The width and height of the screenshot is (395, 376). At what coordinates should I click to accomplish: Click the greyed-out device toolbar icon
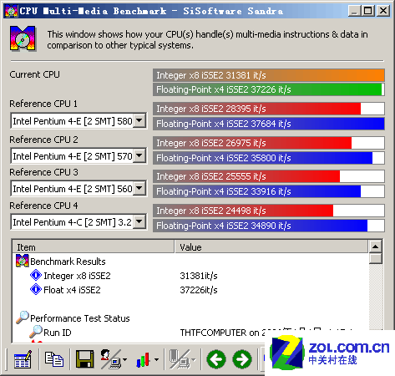coord(180,359)
